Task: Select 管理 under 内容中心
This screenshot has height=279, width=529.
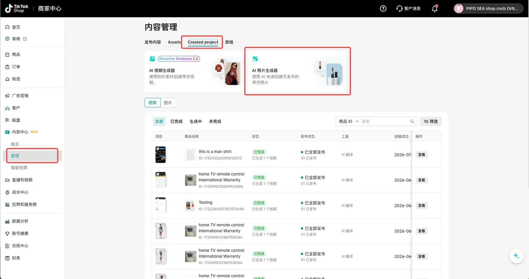Action: (32, 156)
